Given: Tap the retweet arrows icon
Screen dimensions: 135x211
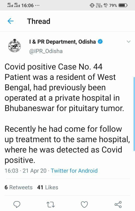Looking at the screenshot, I should point(50,204).
